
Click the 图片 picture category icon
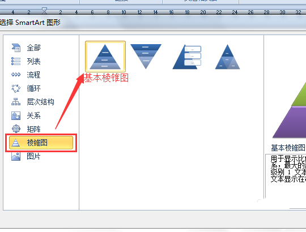pos(16,156)
